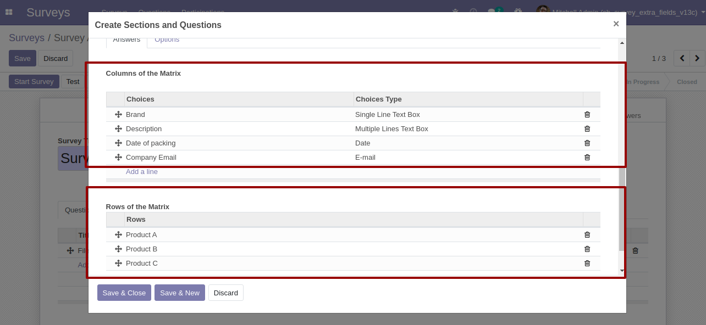Screen dimensions: 706x325
Task: Remove the Company Email choice
Action: tap(587, 158)
